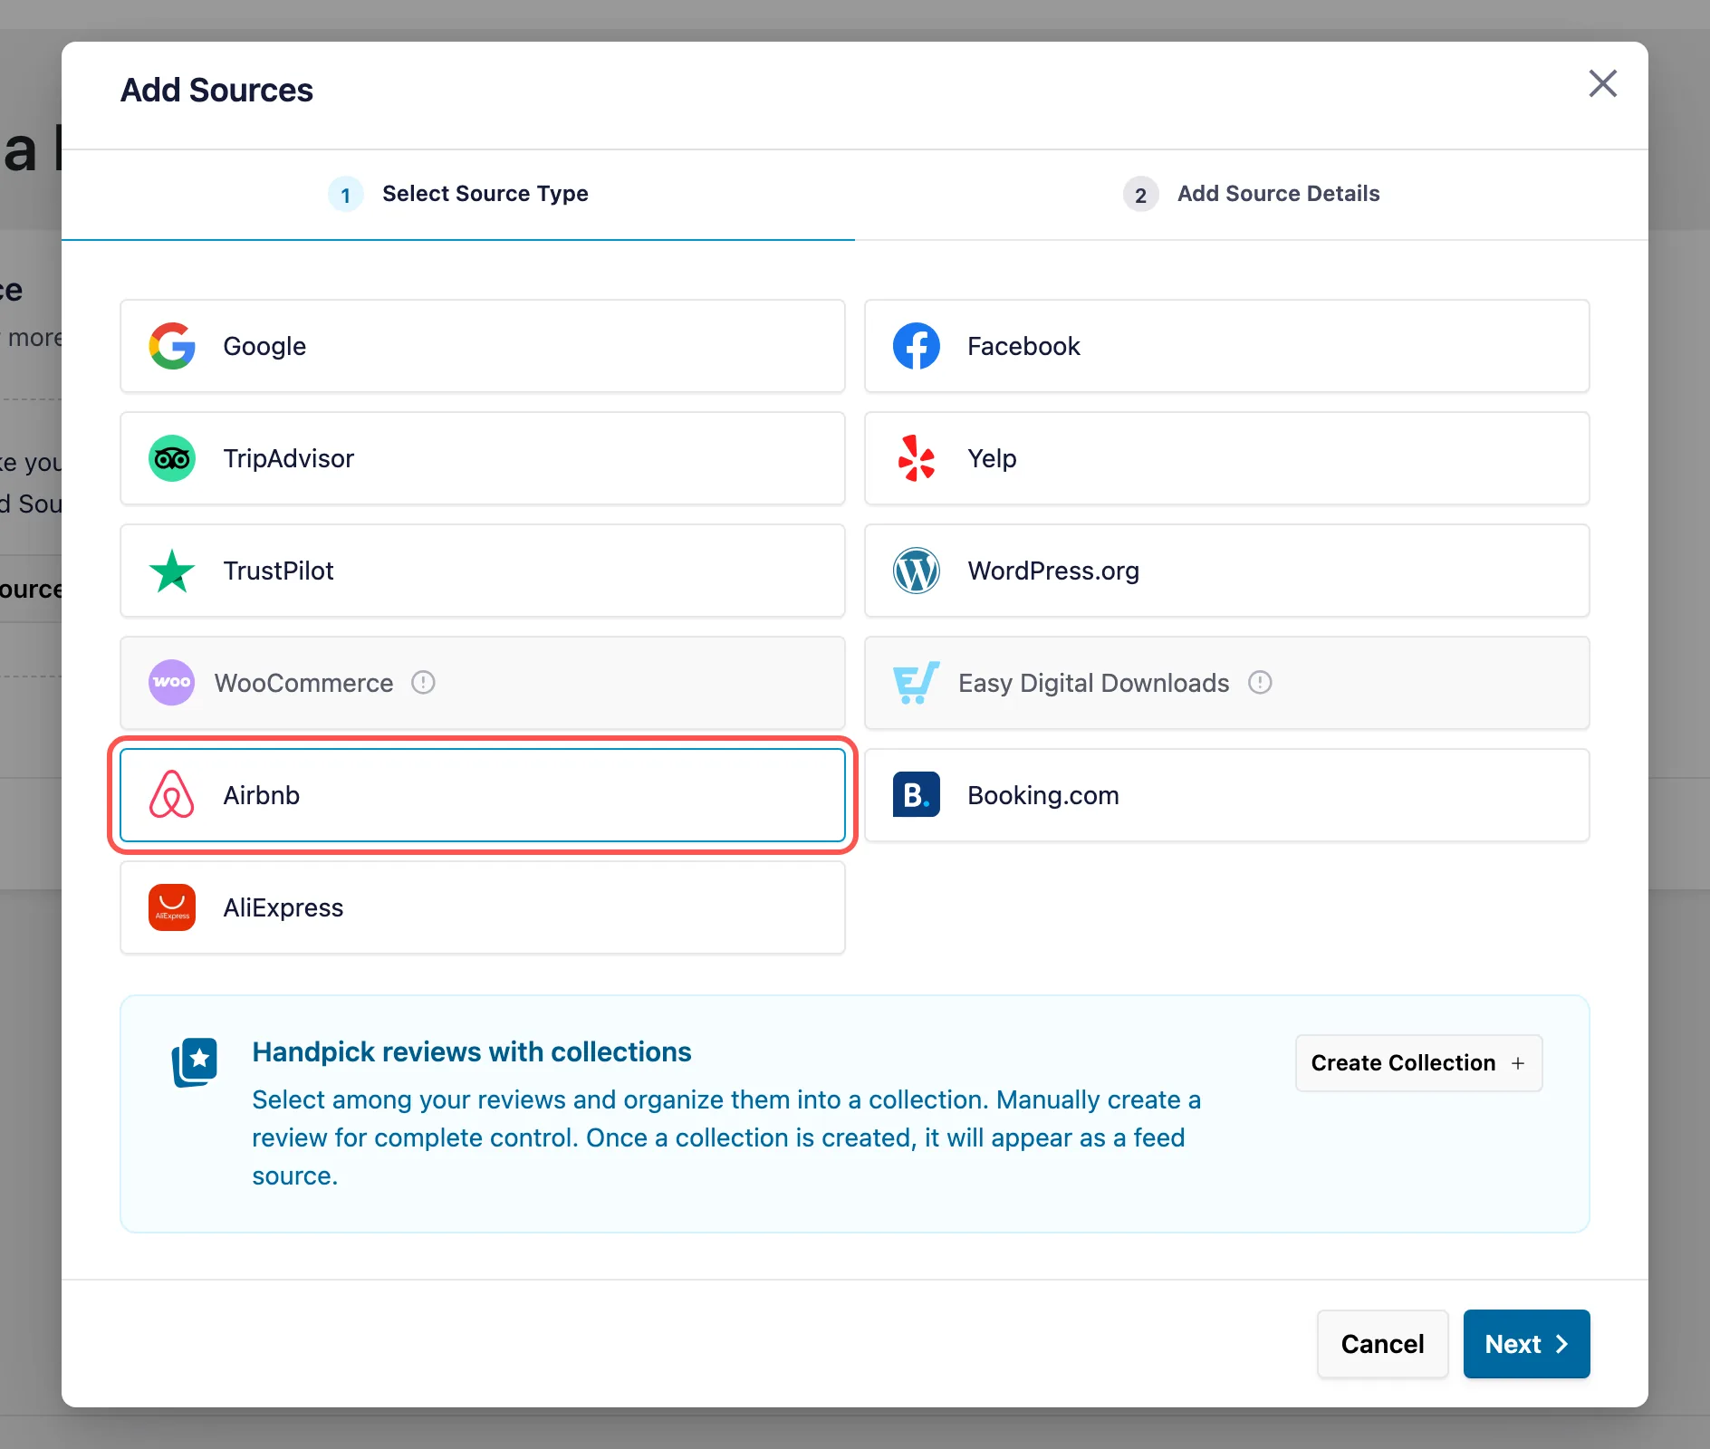Pick Yelp as source type
The image size is (1710, 1449).
click(1227, 458)
